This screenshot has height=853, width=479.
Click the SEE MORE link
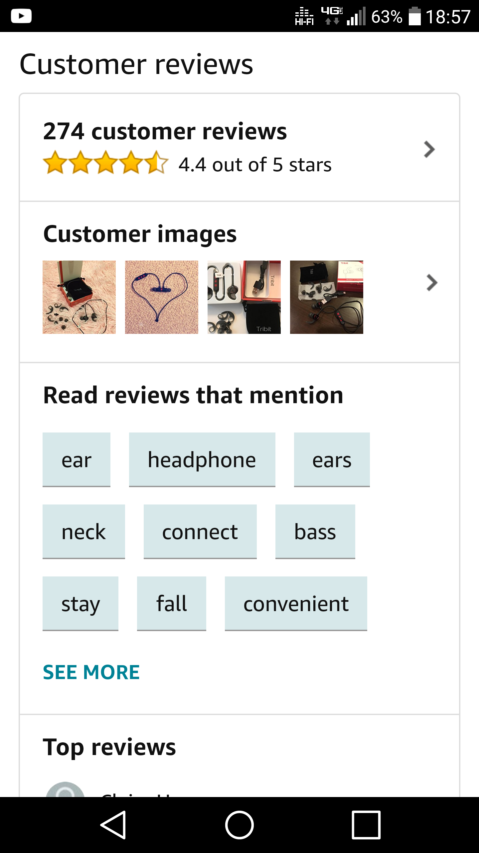tap(91, 672)
